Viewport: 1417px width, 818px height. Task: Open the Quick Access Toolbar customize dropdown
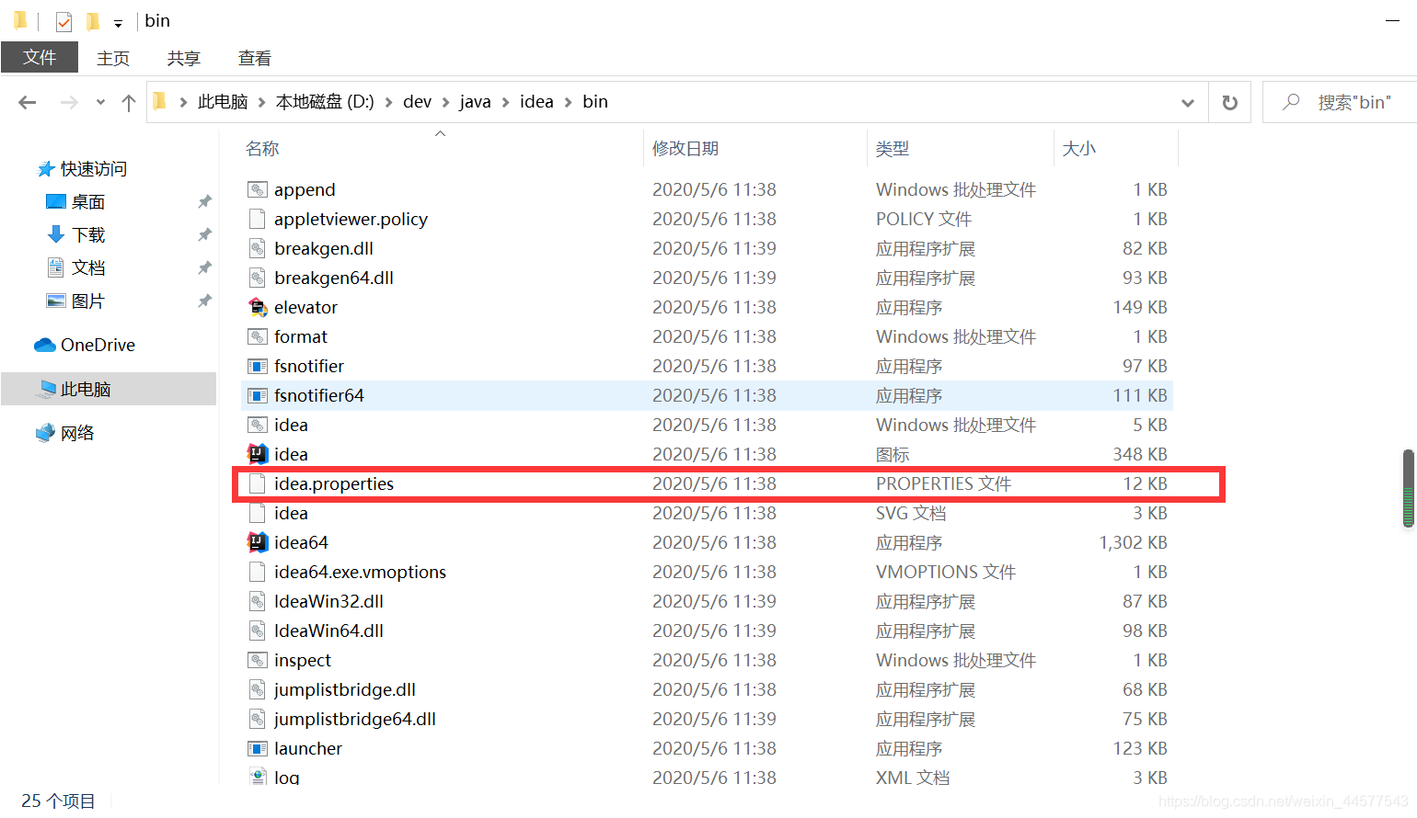click(x=118, y=23)
